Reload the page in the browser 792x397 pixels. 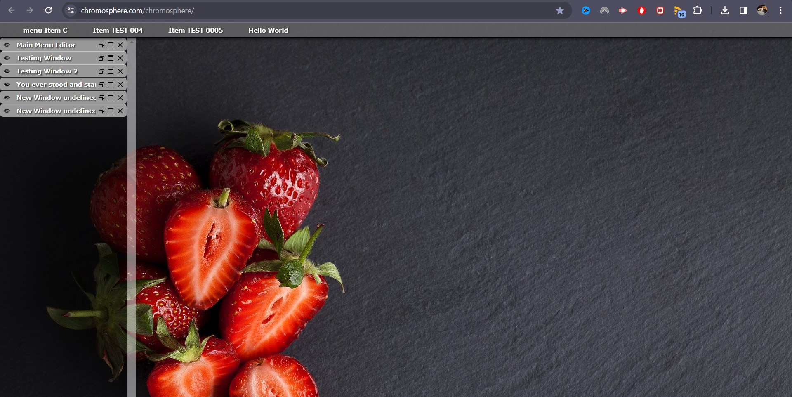pyautogui.click(x=48, y=10)
